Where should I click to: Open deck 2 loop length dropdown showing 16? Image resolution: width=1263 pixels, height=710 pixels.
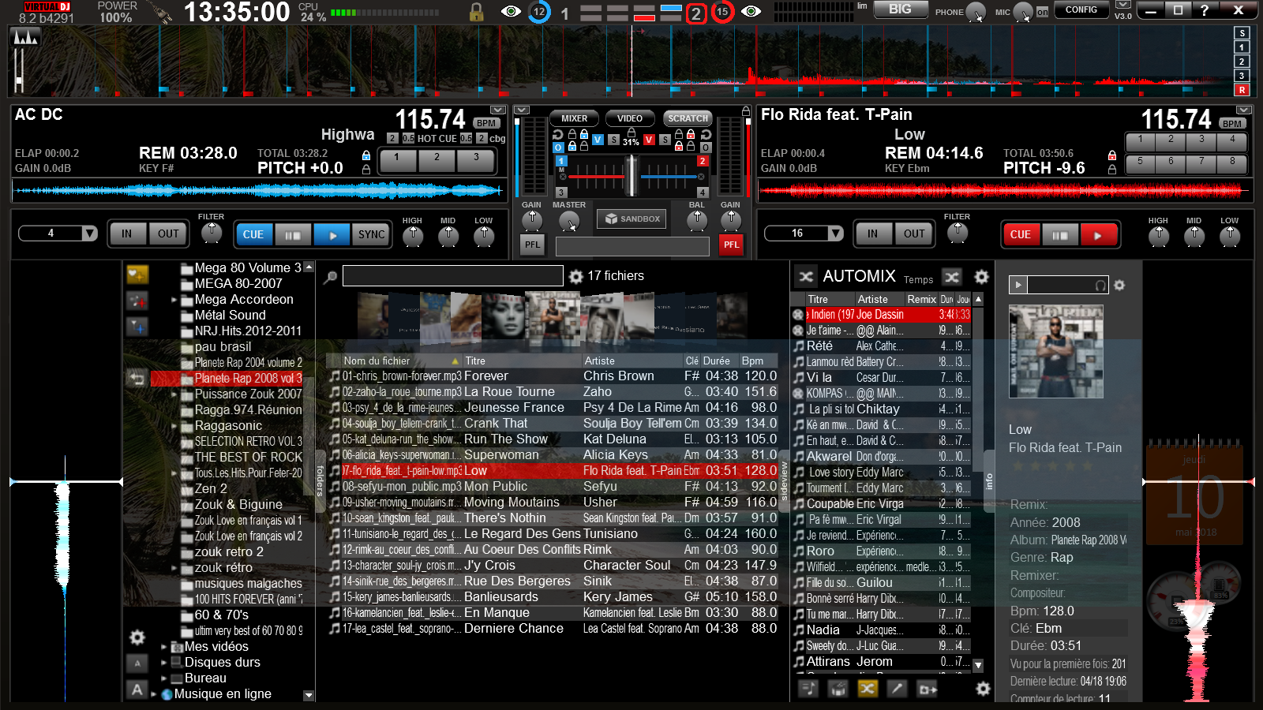point(804,234)
